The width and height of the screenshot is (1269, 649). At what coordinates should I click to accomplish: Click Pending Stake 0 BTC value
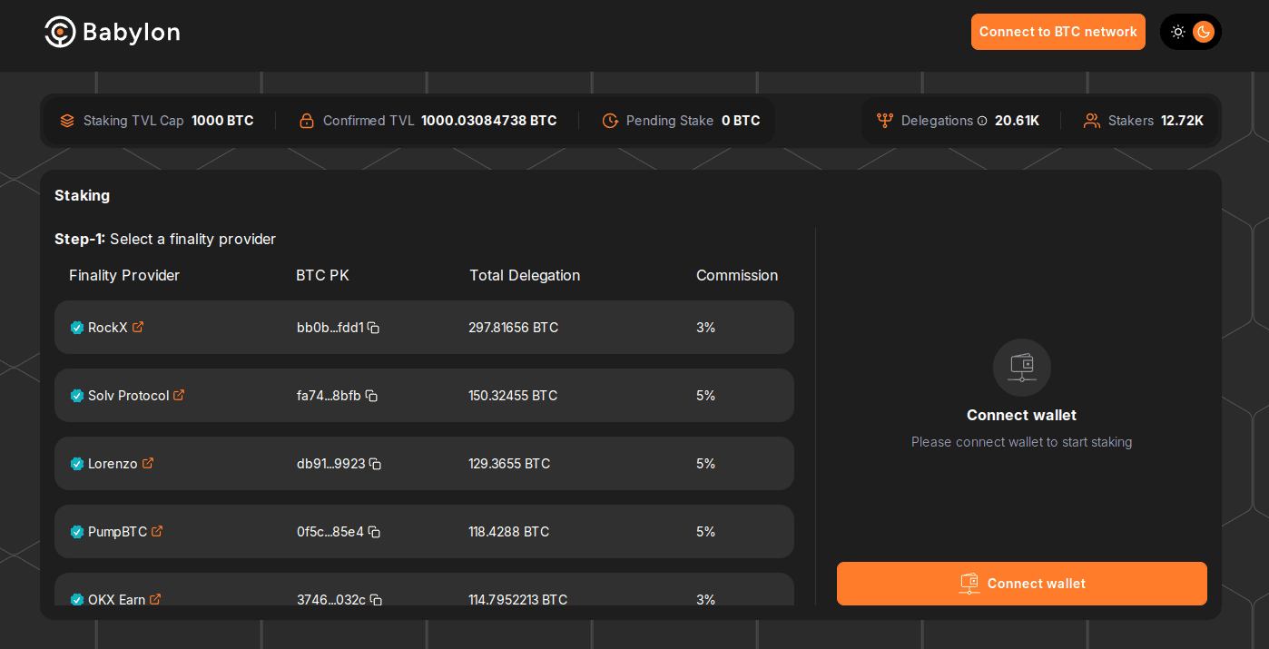click(x=741, y=121)
